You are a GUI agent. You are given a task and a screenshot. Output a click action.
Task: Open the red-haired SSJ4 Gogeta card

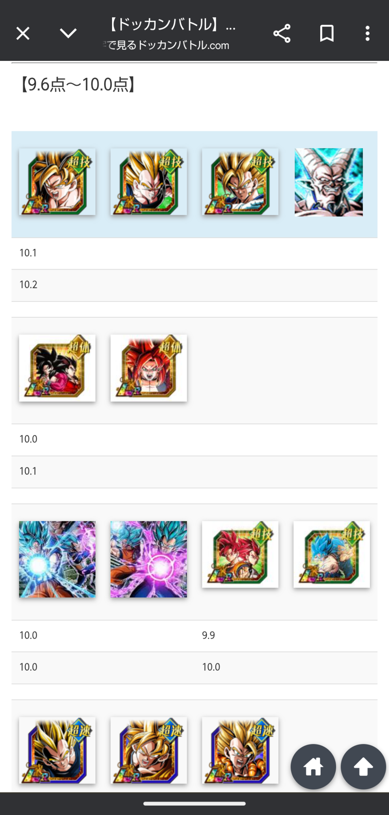click(x=149, y=368)
